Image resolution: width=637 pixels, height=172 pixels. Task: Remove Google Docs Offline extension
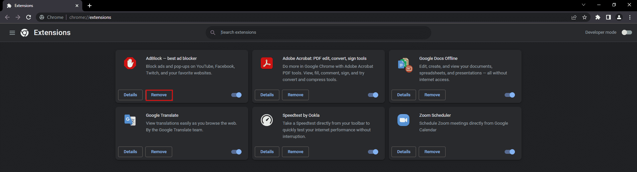432,95
